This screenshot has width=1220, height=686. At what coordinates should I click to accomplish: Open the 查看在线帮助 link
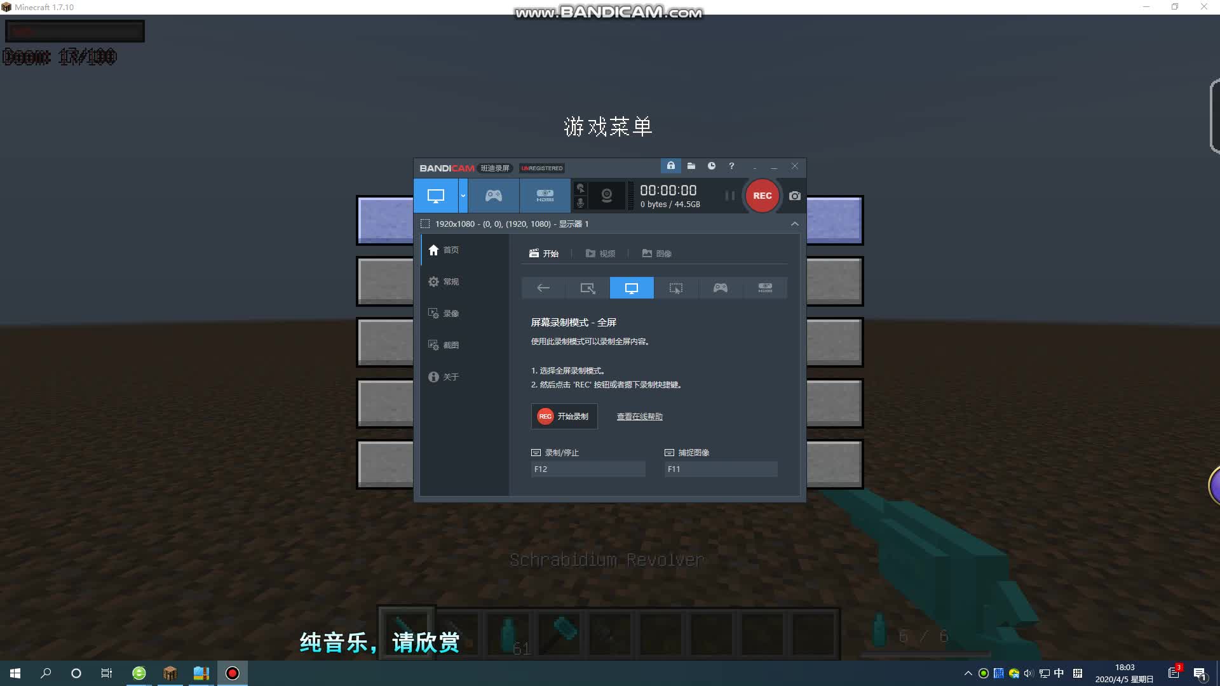(639, 417)
